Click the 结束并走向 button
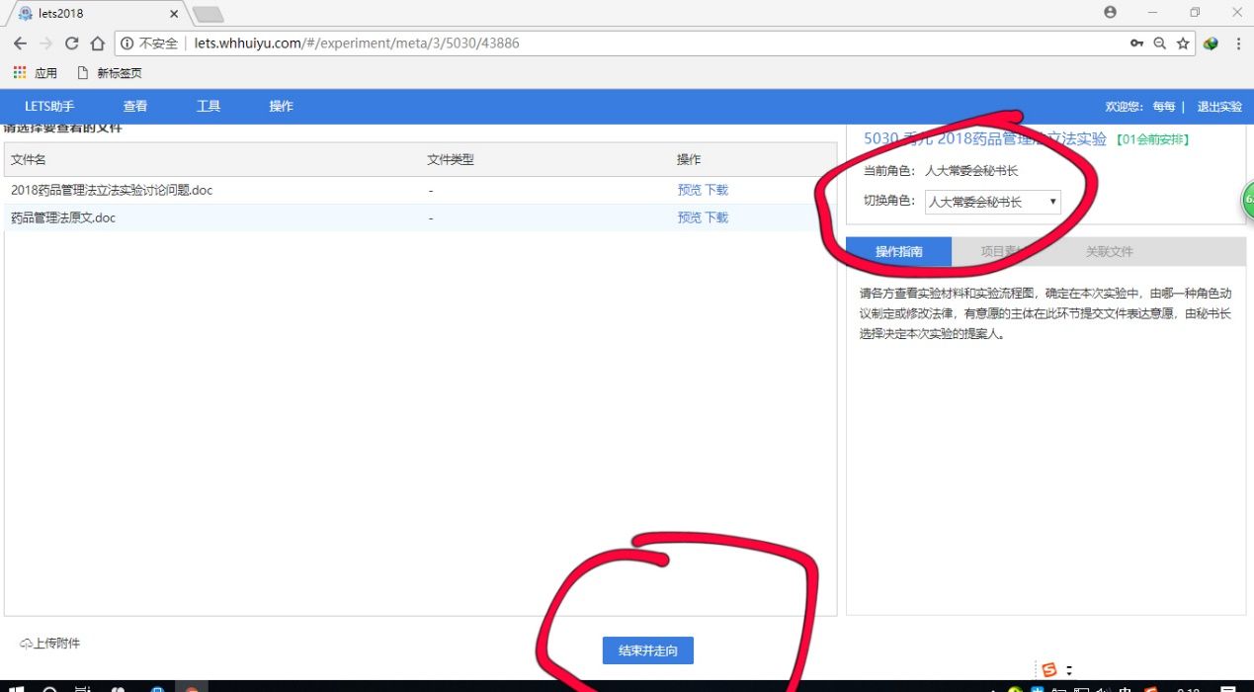 coord(648,650)
